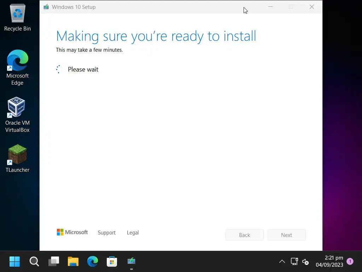Viewport: 362px width, 272px height.
Task: Open Microsoft Store from the taskbar
Action: click(112, 262)
